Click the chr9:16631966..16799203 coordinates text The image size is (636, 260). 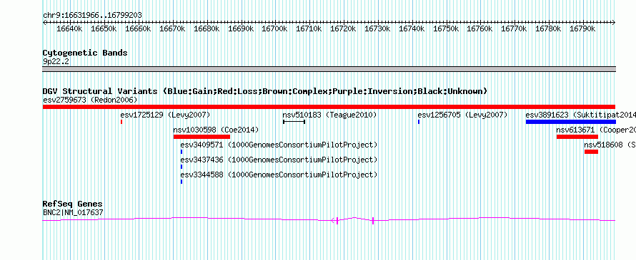tap(92, 16)
